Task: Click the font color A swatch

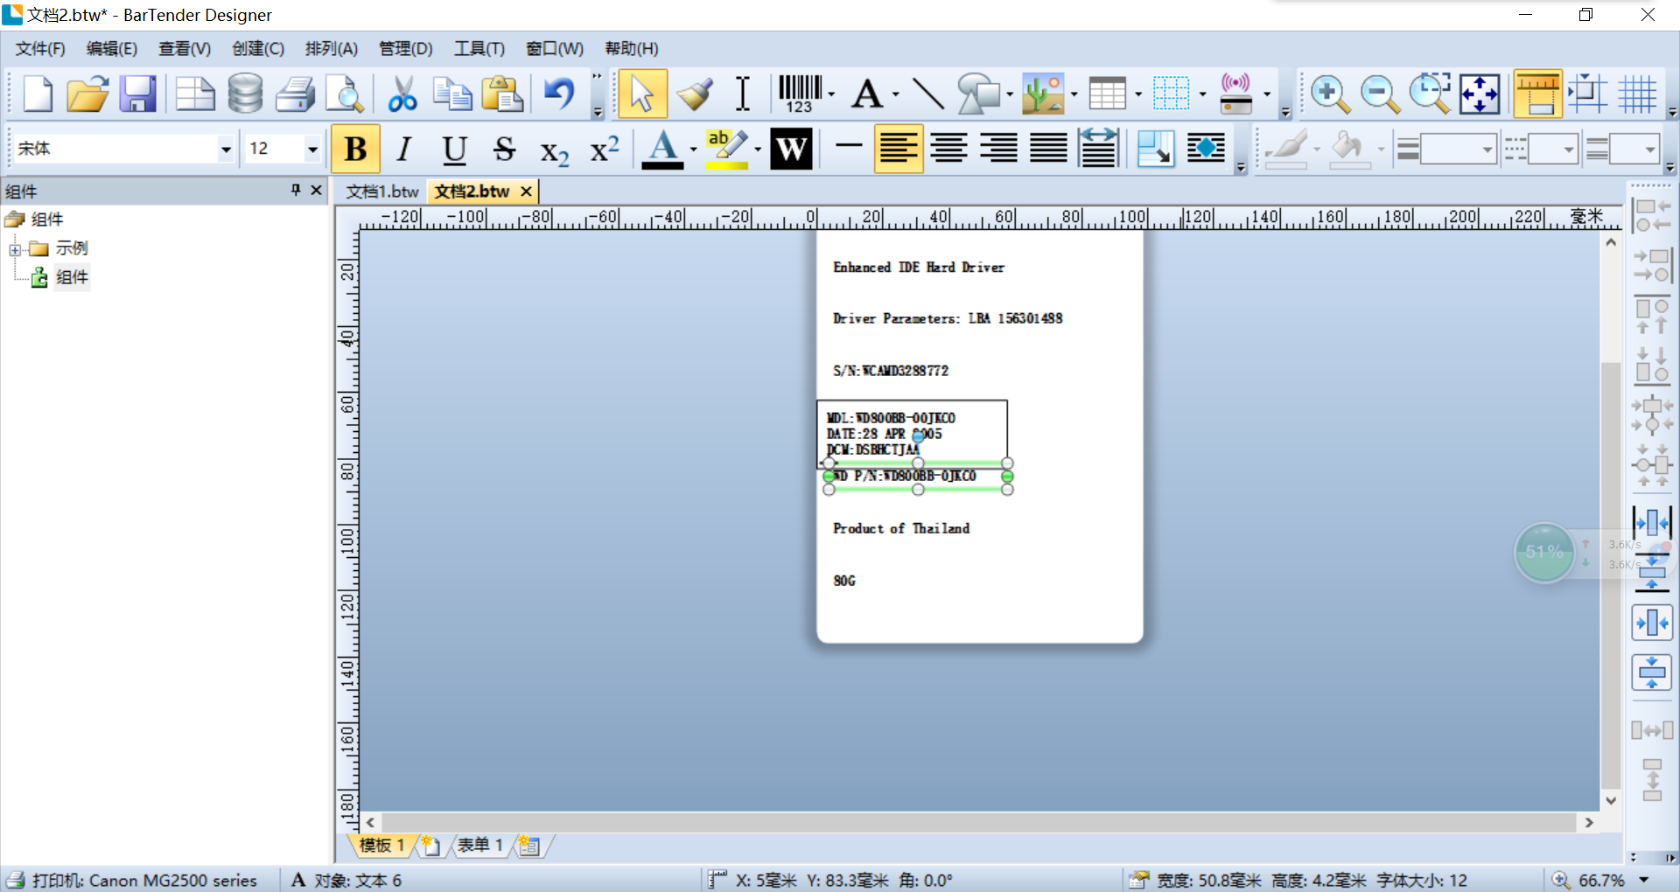Action: [x=662, y=150]
